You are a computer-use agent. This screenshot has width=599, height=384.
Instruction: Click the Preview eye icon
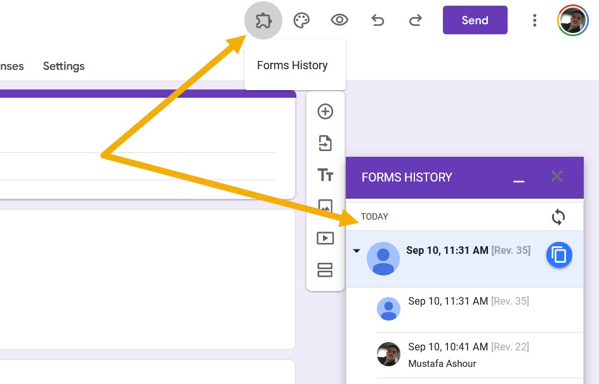pos(339,20)
